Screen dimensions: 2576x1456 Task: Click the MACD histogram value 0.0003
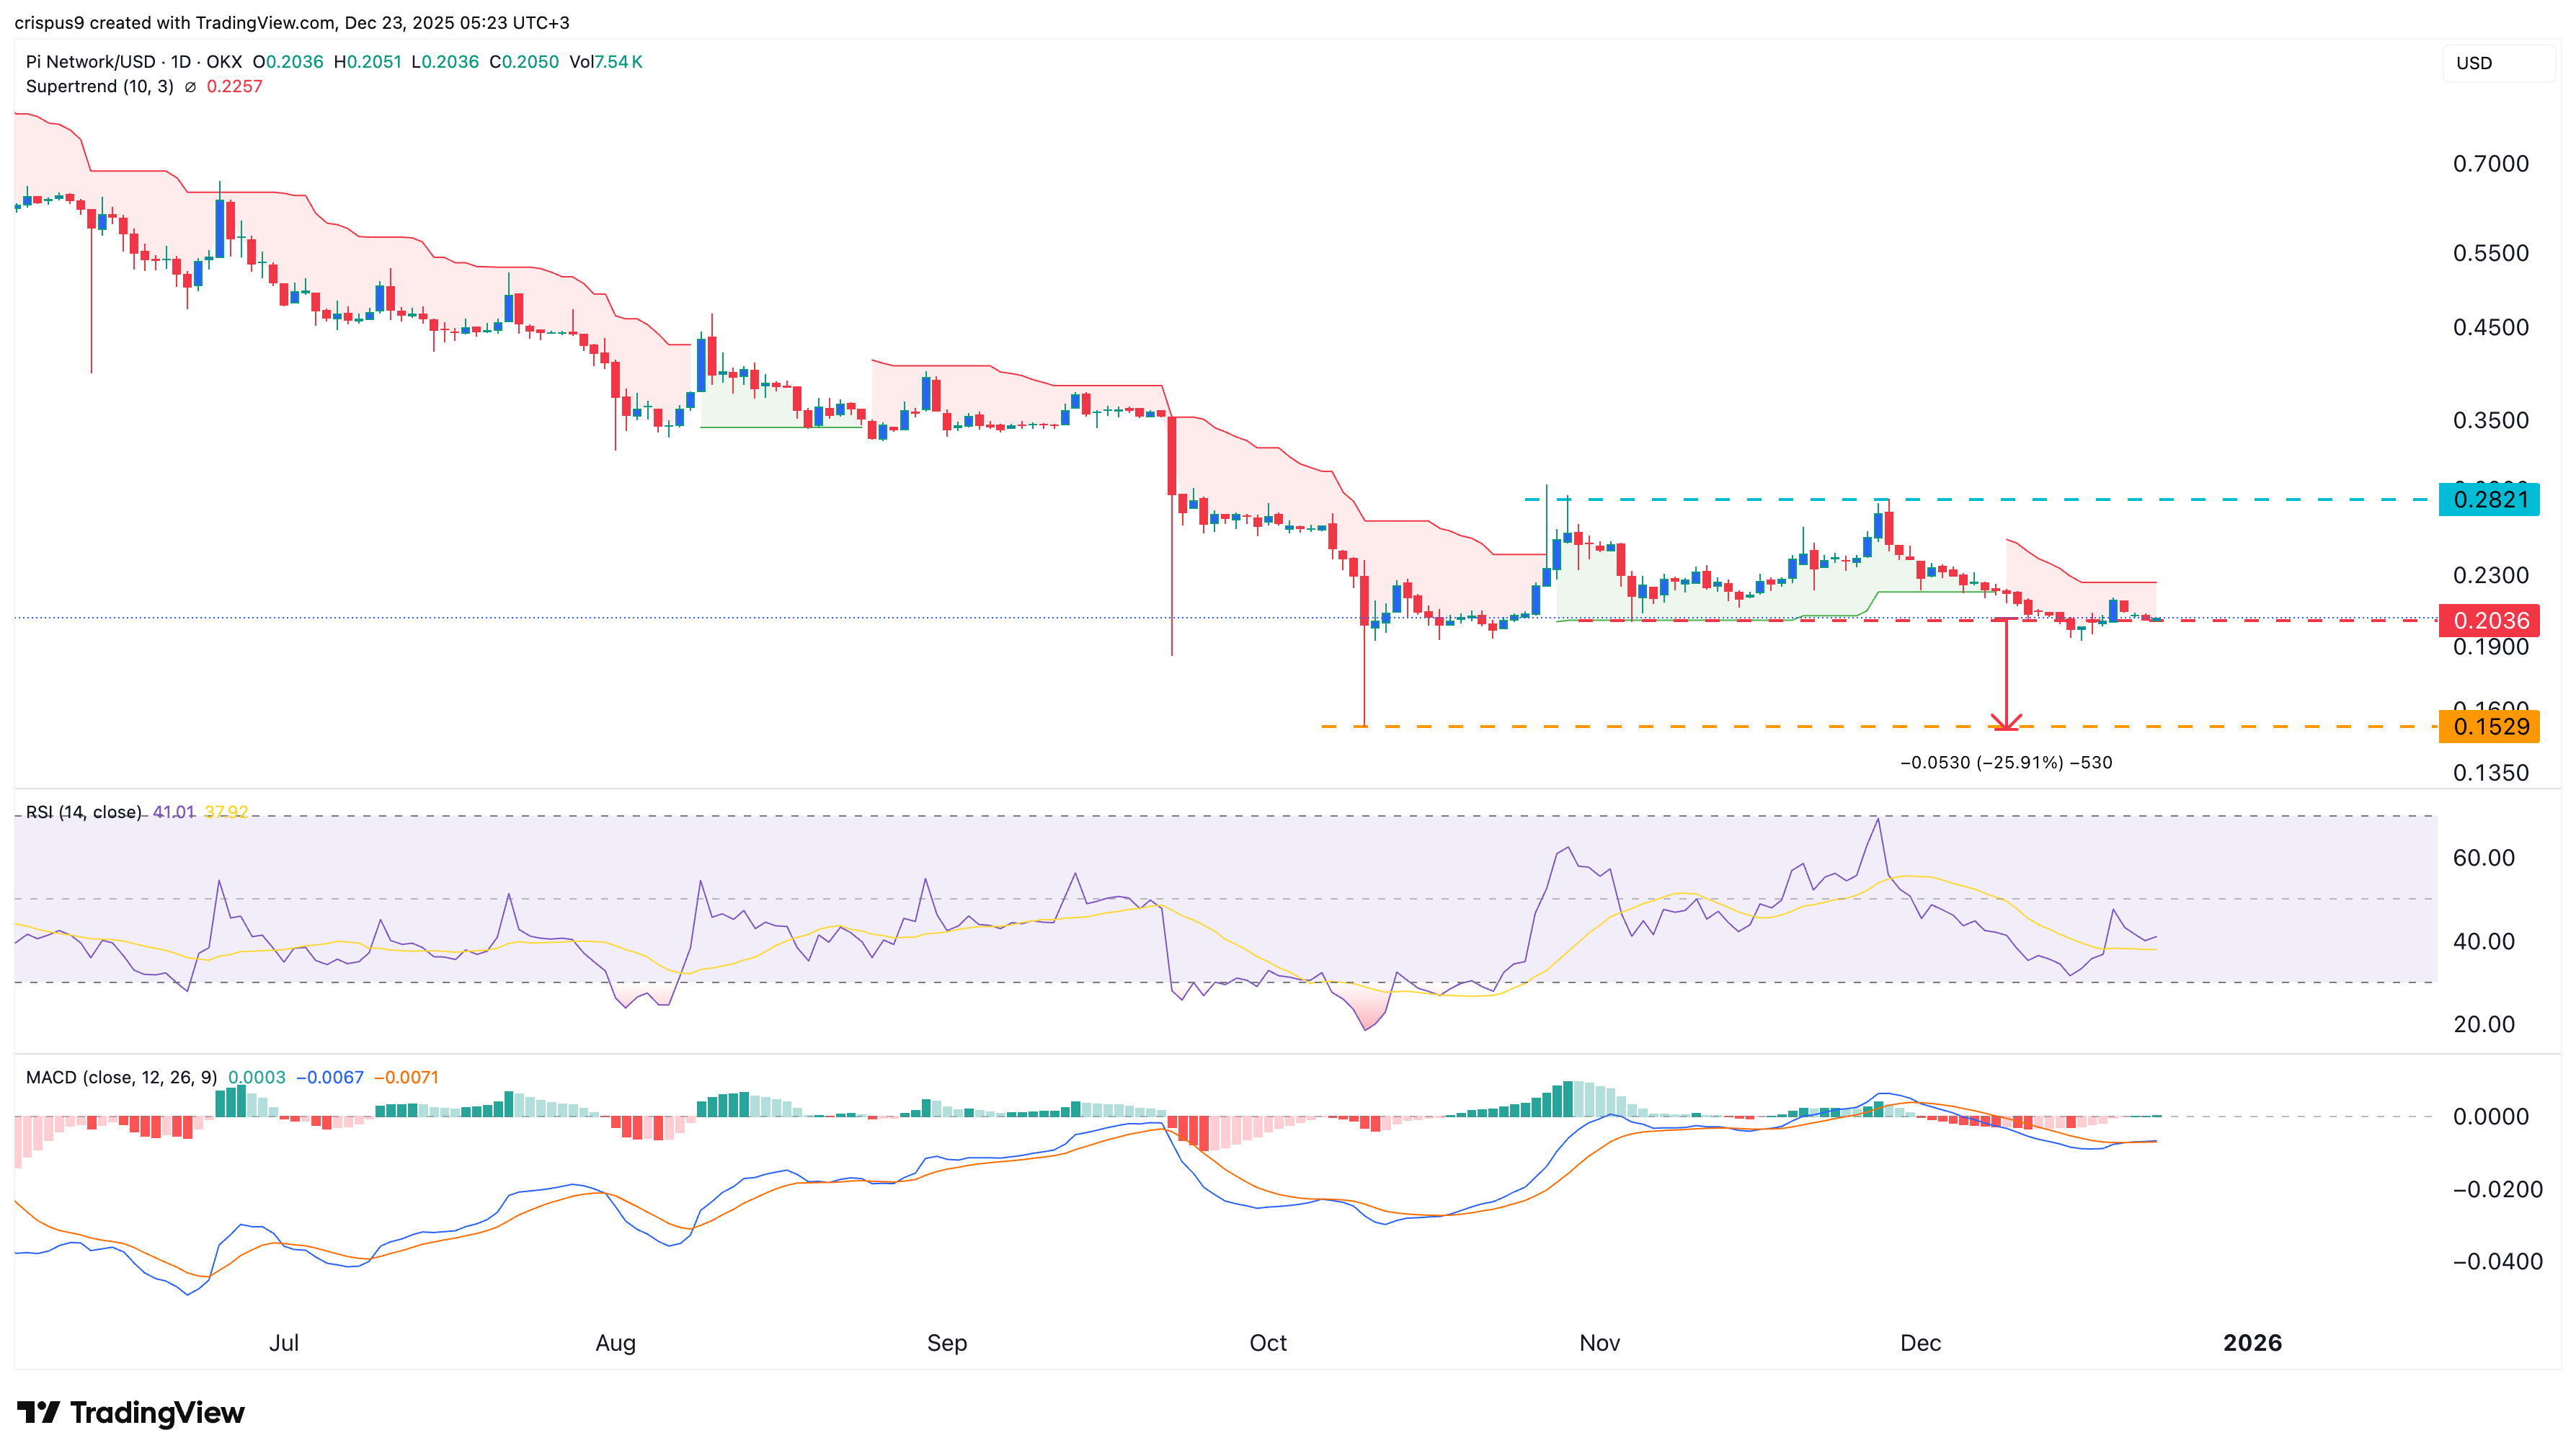pyautogui.click(x=255, y=1077)
